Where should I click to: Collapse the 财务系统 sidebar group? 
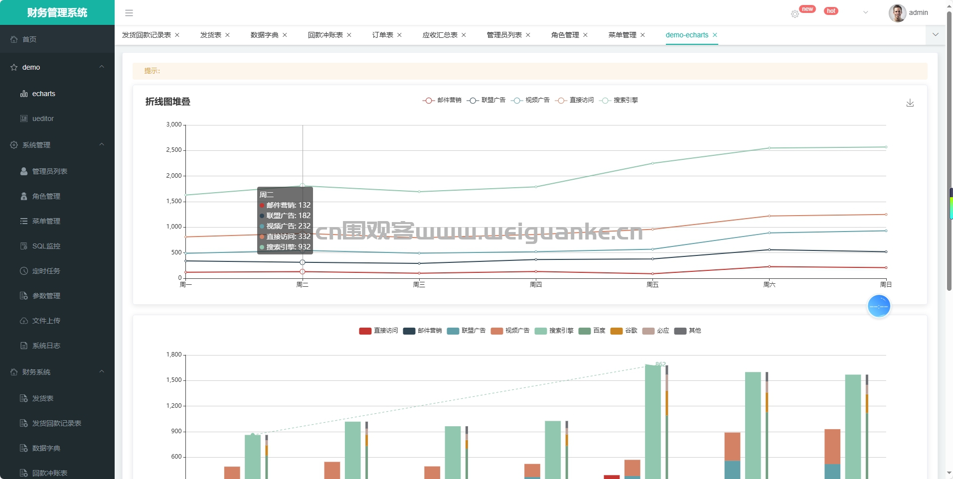click(102, 371)
